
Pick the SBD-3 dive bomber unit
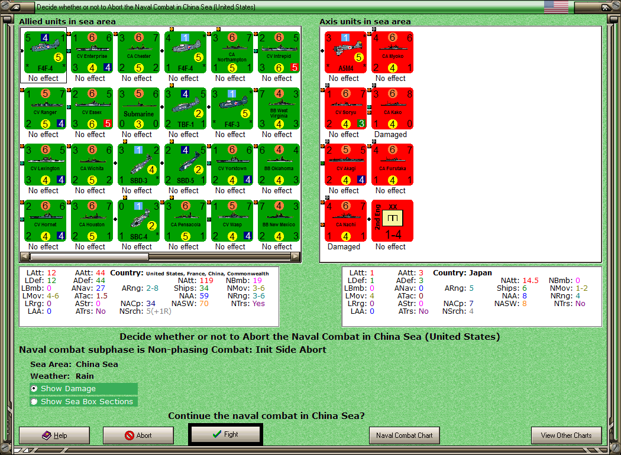(138, 165)
